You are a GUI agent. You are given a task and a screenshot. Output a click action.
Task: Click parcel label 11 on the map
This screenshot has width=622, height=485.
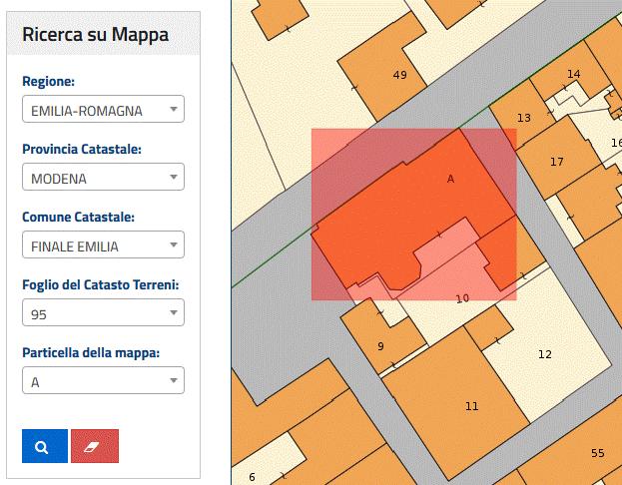pos(471,406)
